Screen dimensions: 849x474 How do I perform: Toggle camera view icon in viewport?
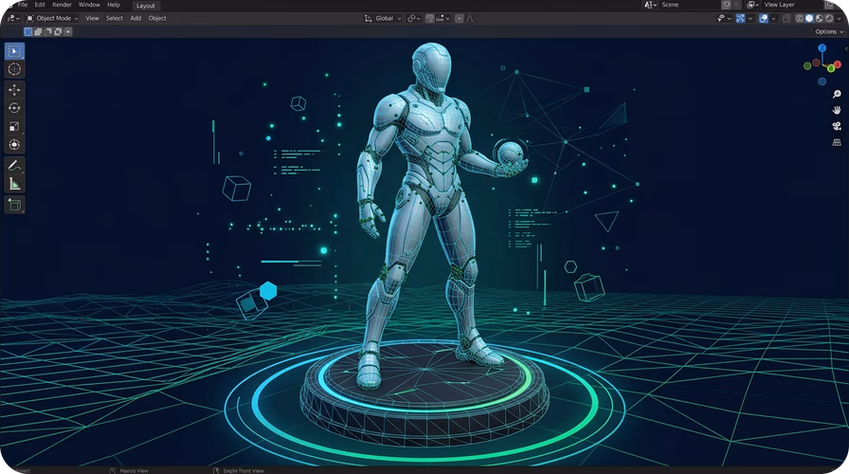pyautogui.click(x=837, y=126)
